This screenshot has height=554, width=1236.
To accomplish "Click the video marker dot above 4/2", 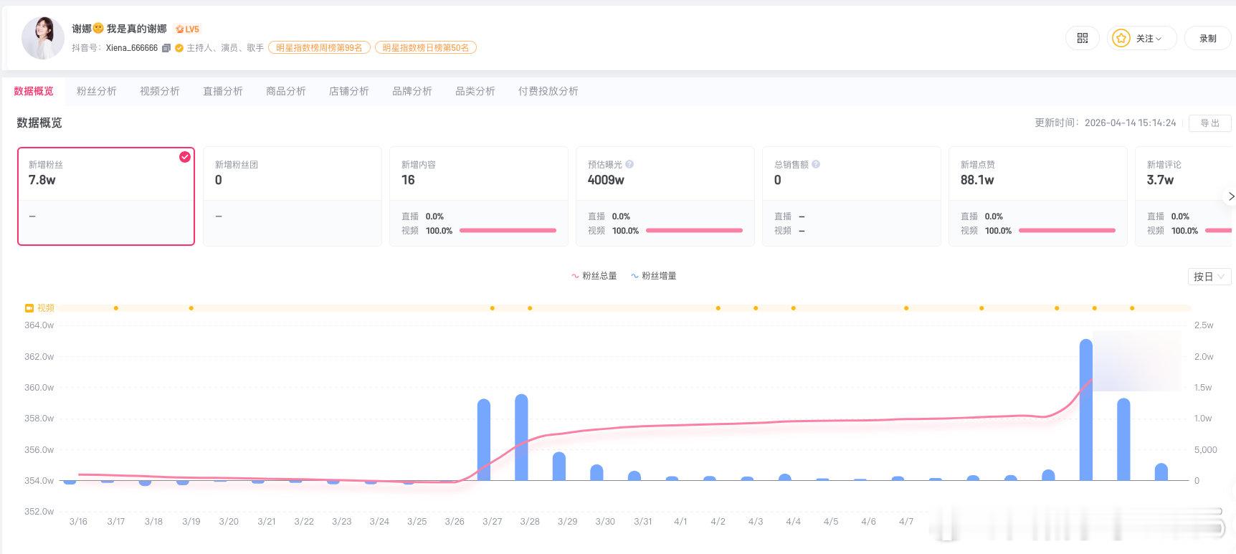I will point(718,308).
